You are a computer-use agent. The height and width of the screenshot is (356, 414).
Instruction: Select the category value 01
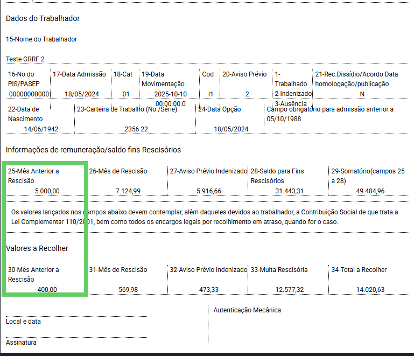126,94
